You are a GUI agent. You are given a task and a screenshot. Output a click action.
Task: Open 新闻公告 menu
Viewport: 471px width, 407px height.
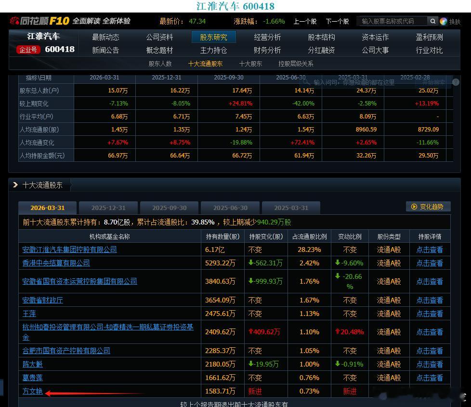(x=106, y=50)
